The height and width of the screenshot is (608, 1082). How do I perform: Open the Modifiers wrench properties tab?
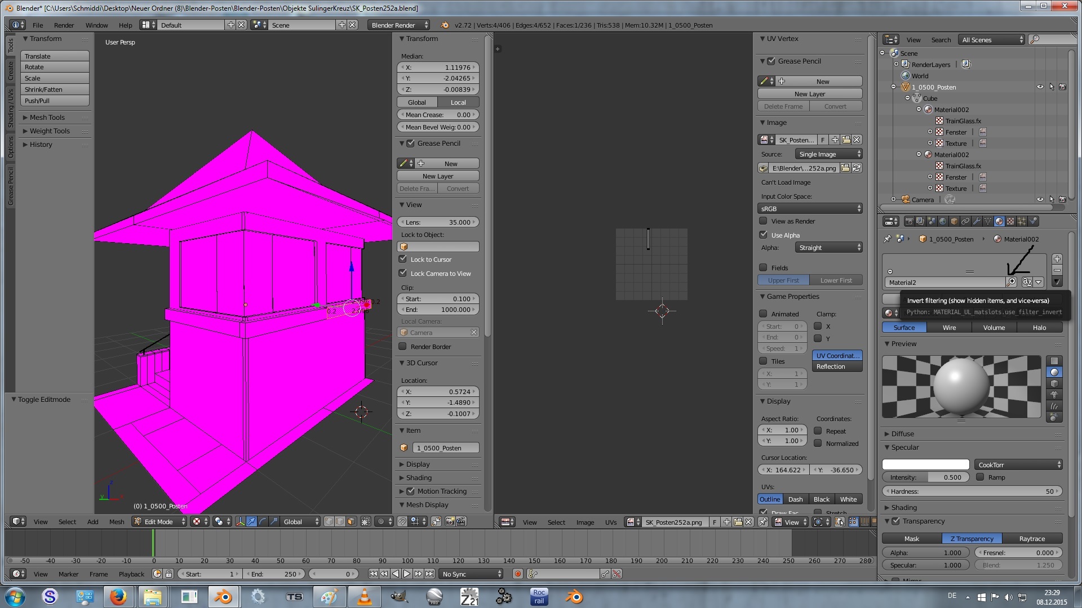click(977, 221)
